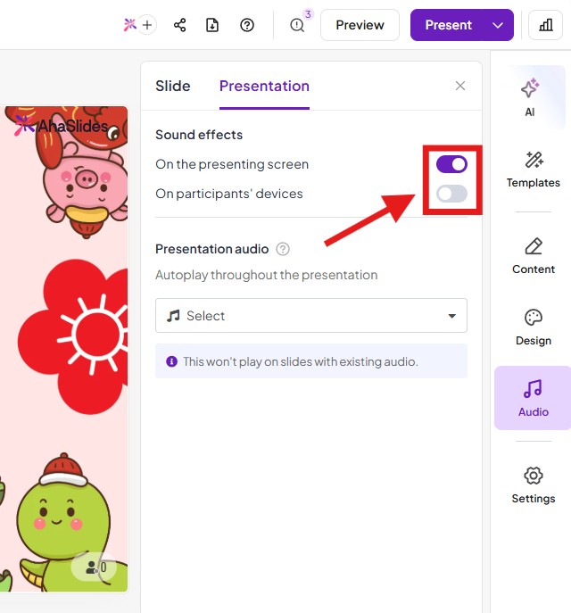Open the AI sparkle panel
The width and height of the screenshot is (571, 613).
530,97
